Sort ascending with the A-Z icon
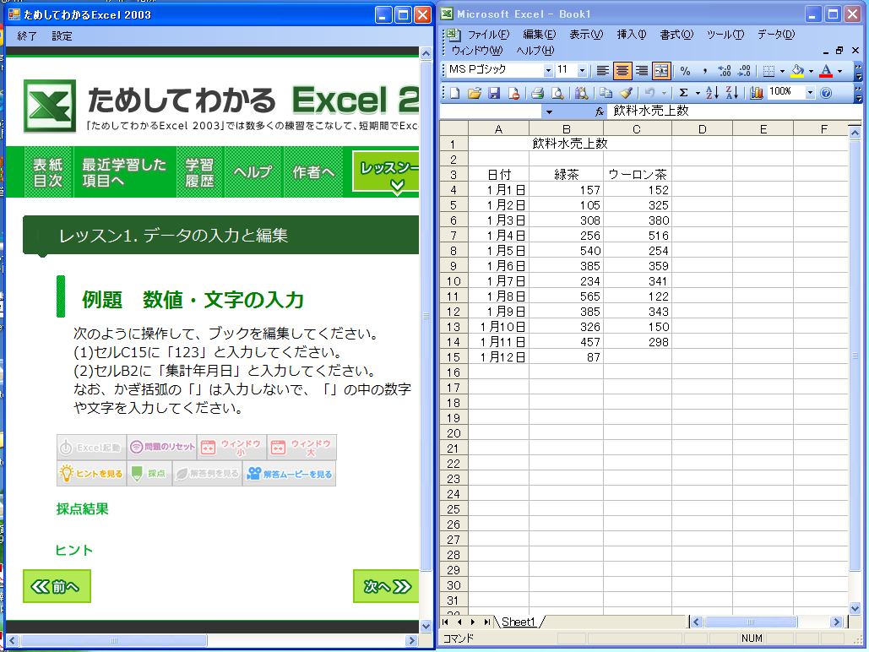This screenshot has width=869, height=652. (x=712, y=93)
